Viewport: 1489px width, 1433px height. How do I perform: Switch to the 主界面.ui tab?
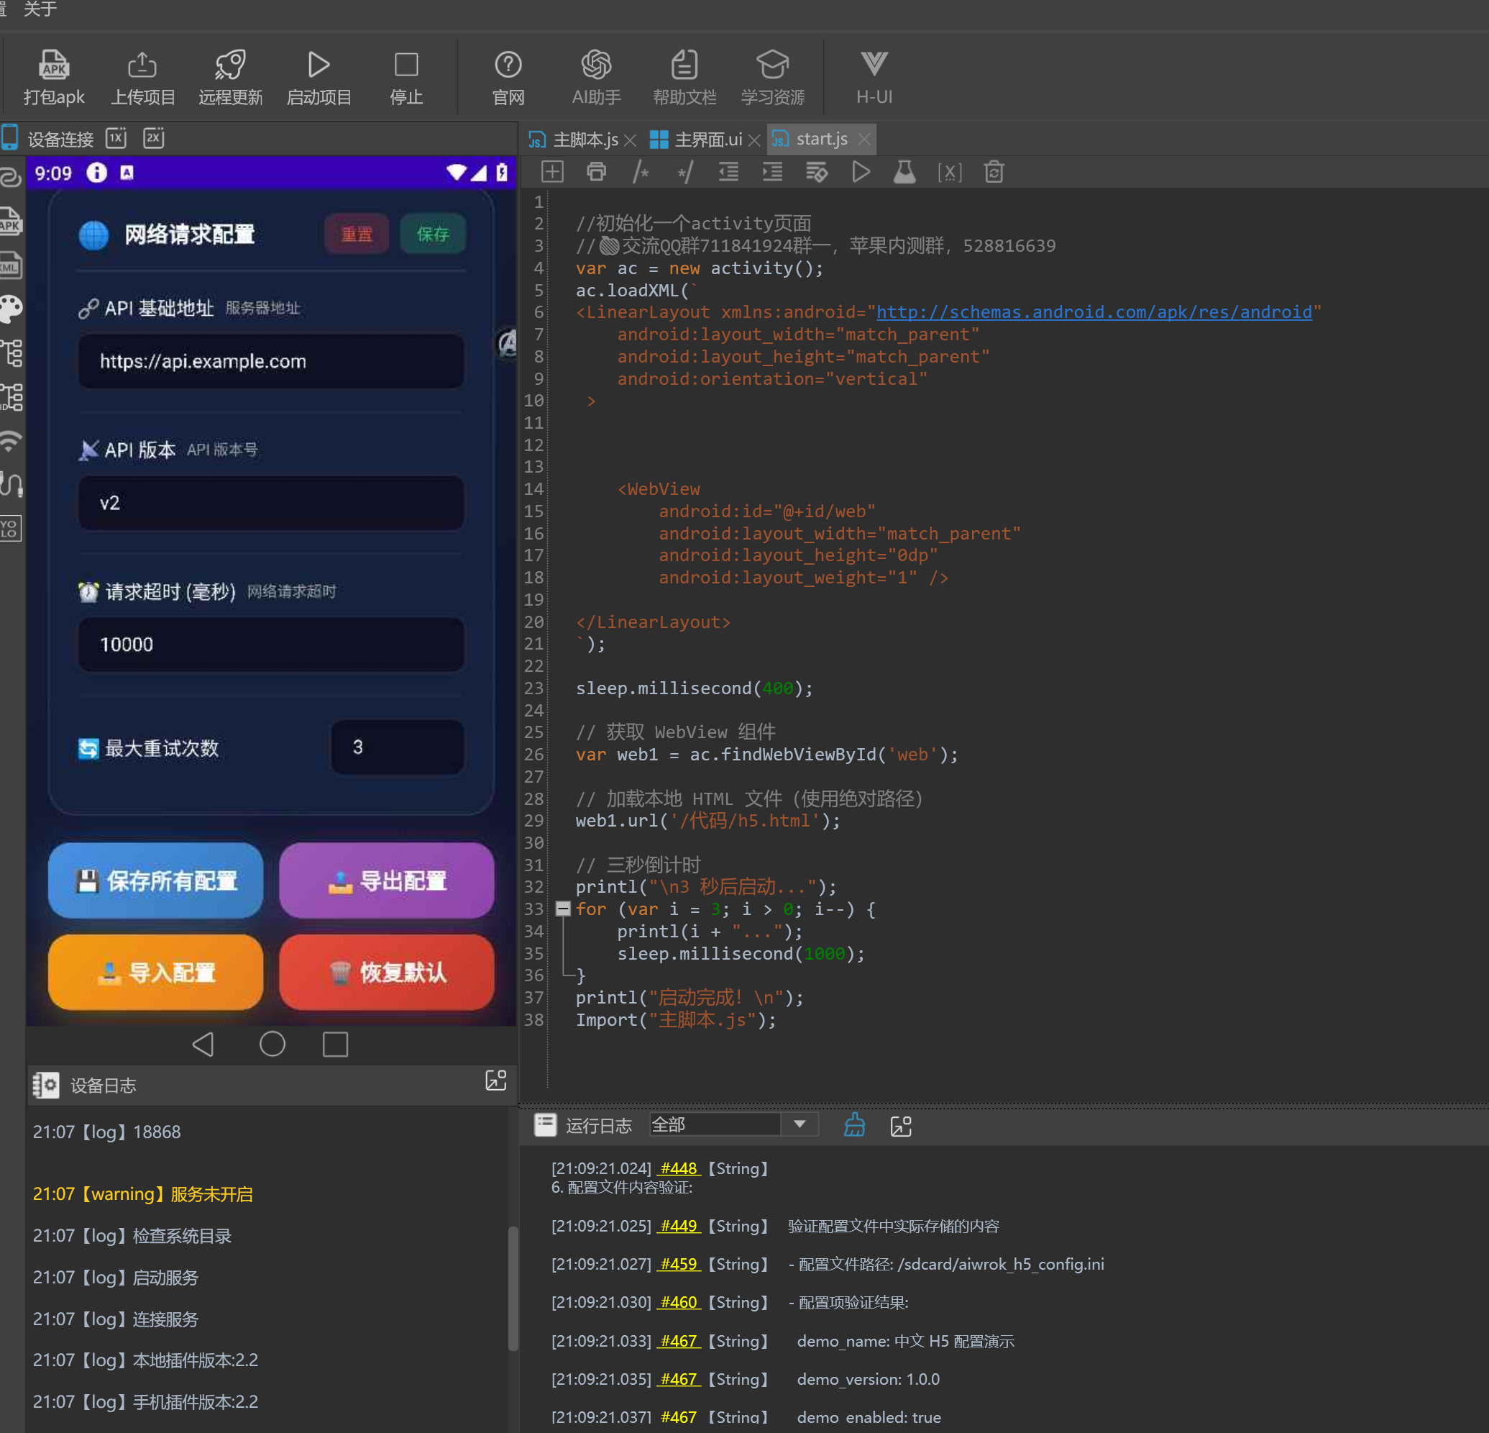[x=707, y=140]
